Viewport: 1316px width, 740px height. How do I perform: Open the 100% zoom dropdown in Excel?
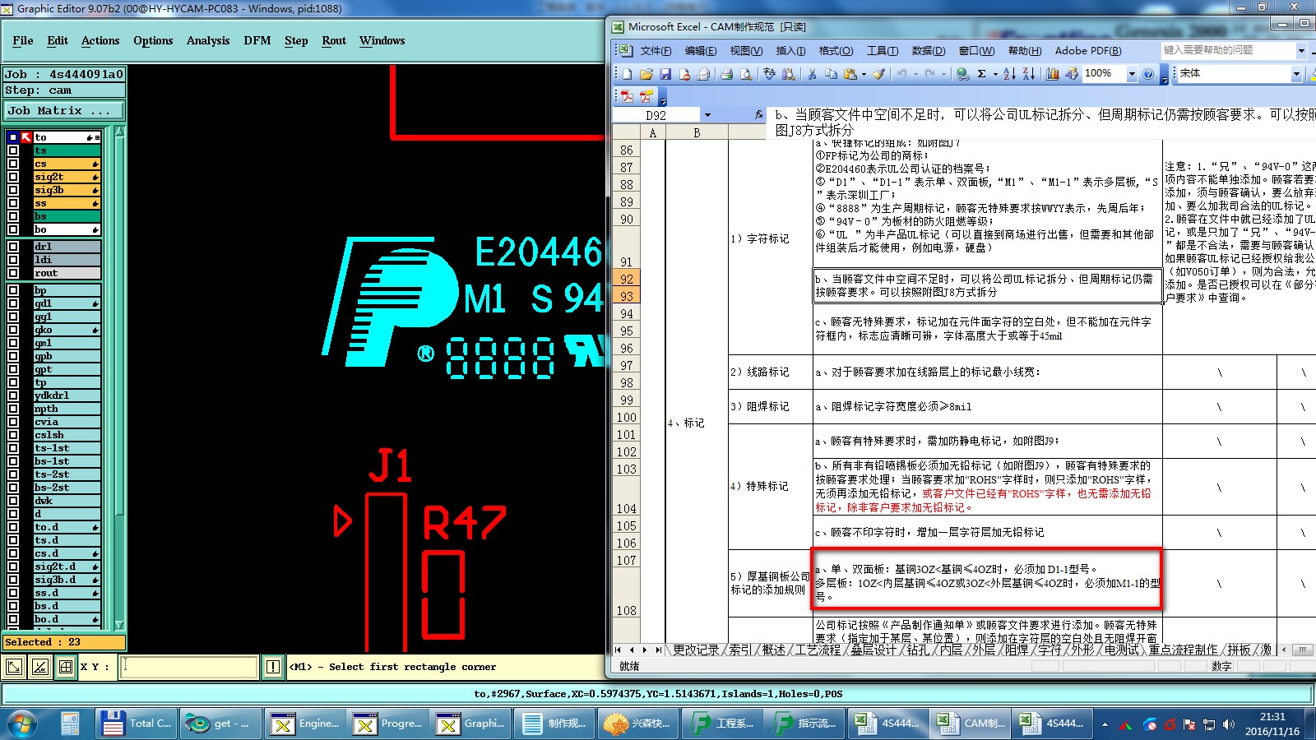[x=1132, y=74]
